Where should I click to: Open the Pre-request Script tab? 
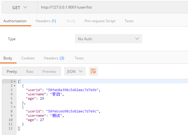[100, 21]
